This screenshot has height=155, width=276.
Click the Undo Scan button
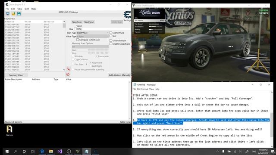(117, 22)
